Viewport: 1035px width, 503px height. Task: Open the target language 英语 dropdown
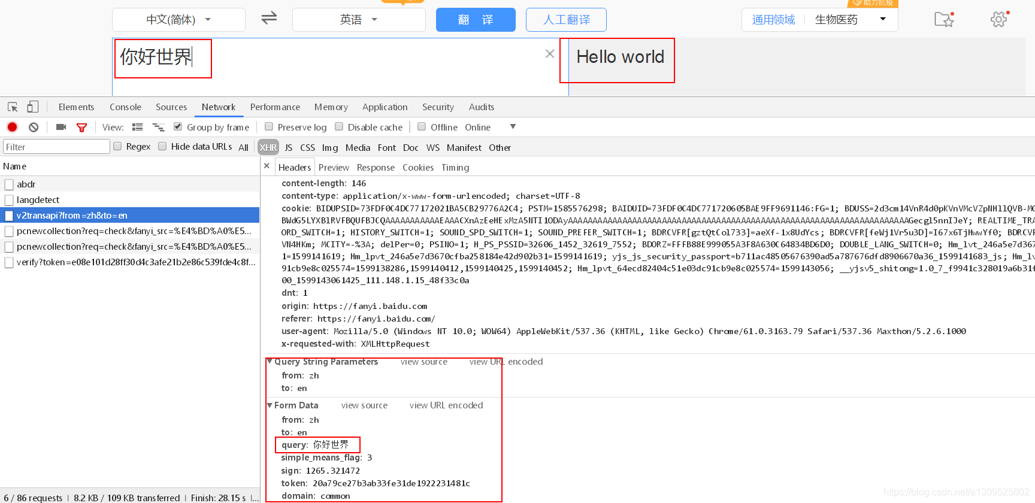point(359,20)
